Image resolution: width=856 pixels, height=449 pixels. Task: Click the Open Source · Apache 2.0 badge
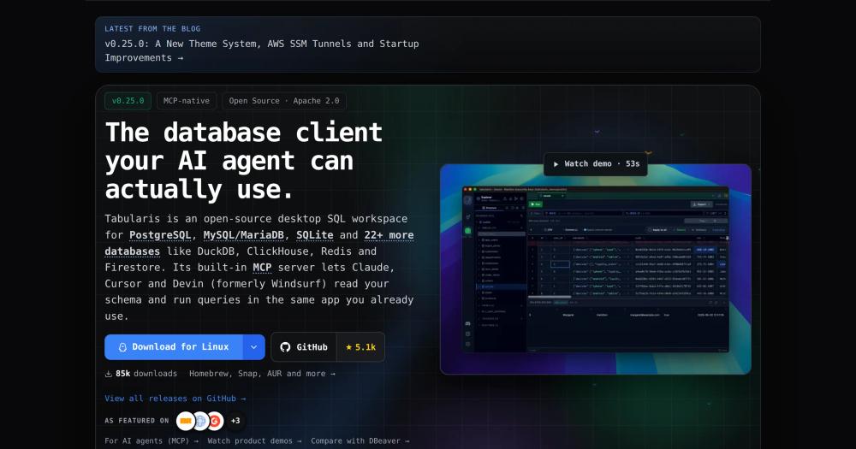click(x=284, y=101)
